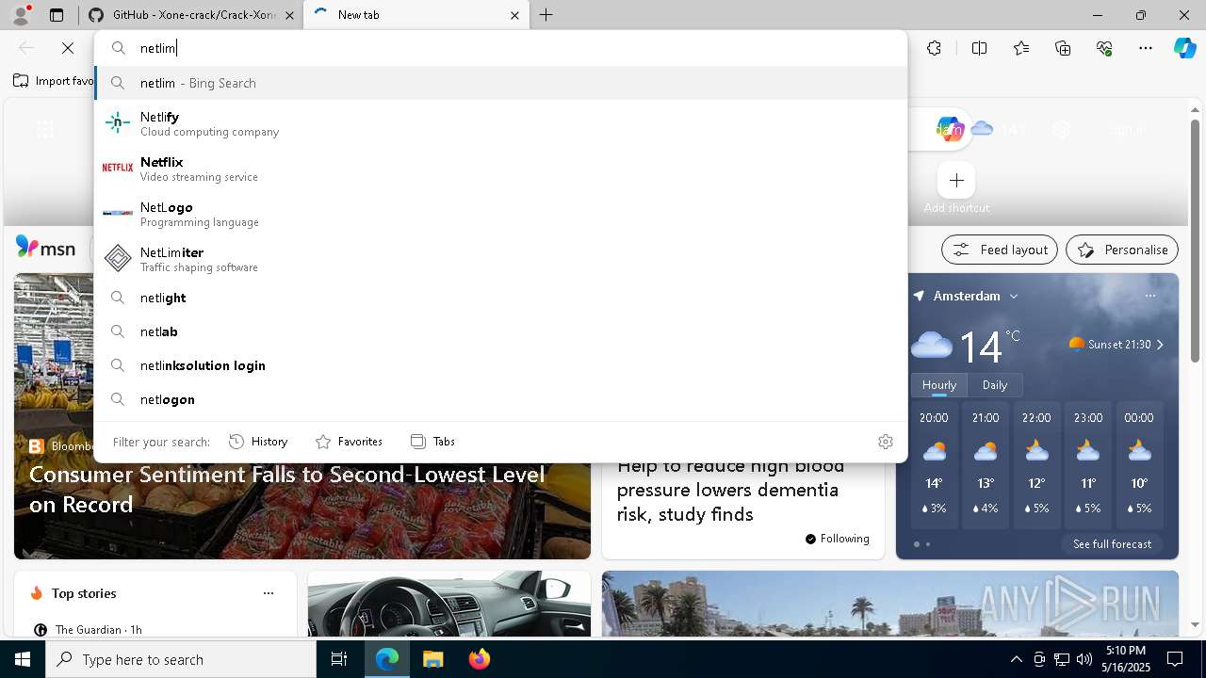This screenshot has height=678, width=1206.
Task: Filter search by Tabs
Action: pyautogui.click(x=432, y=441)
